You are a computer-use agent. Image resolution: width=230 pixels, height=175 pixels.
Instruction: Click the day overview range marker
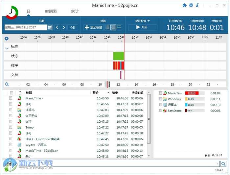click(x=107, y=84)
